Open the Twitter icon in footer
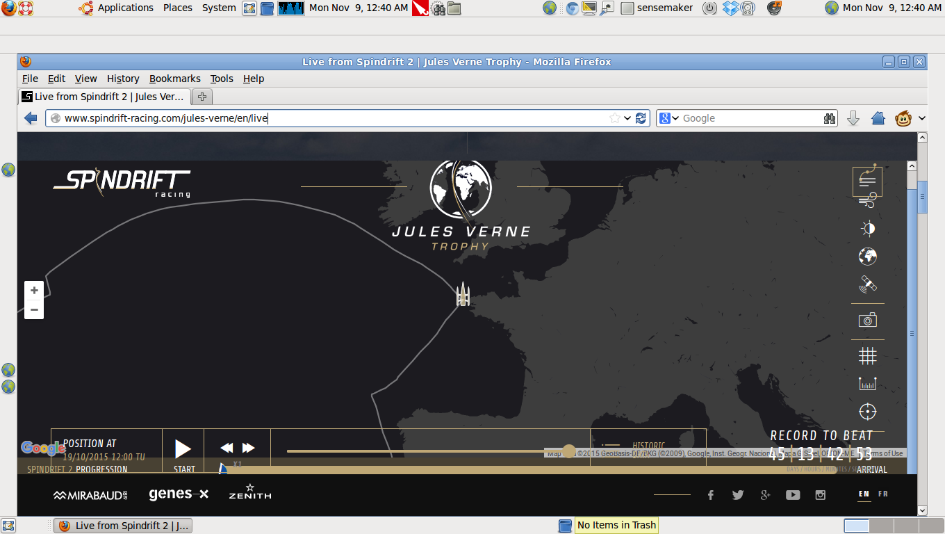Image resolution: width=945 pixels, height=534 pixels. point(738,495)
